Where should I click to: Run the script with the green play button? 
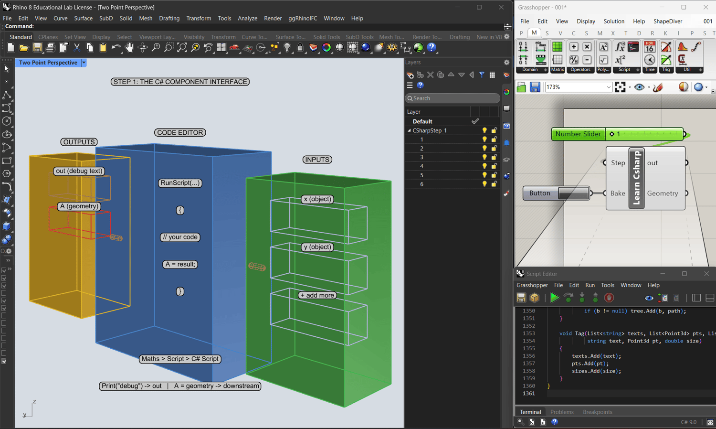tap(554, 298)
